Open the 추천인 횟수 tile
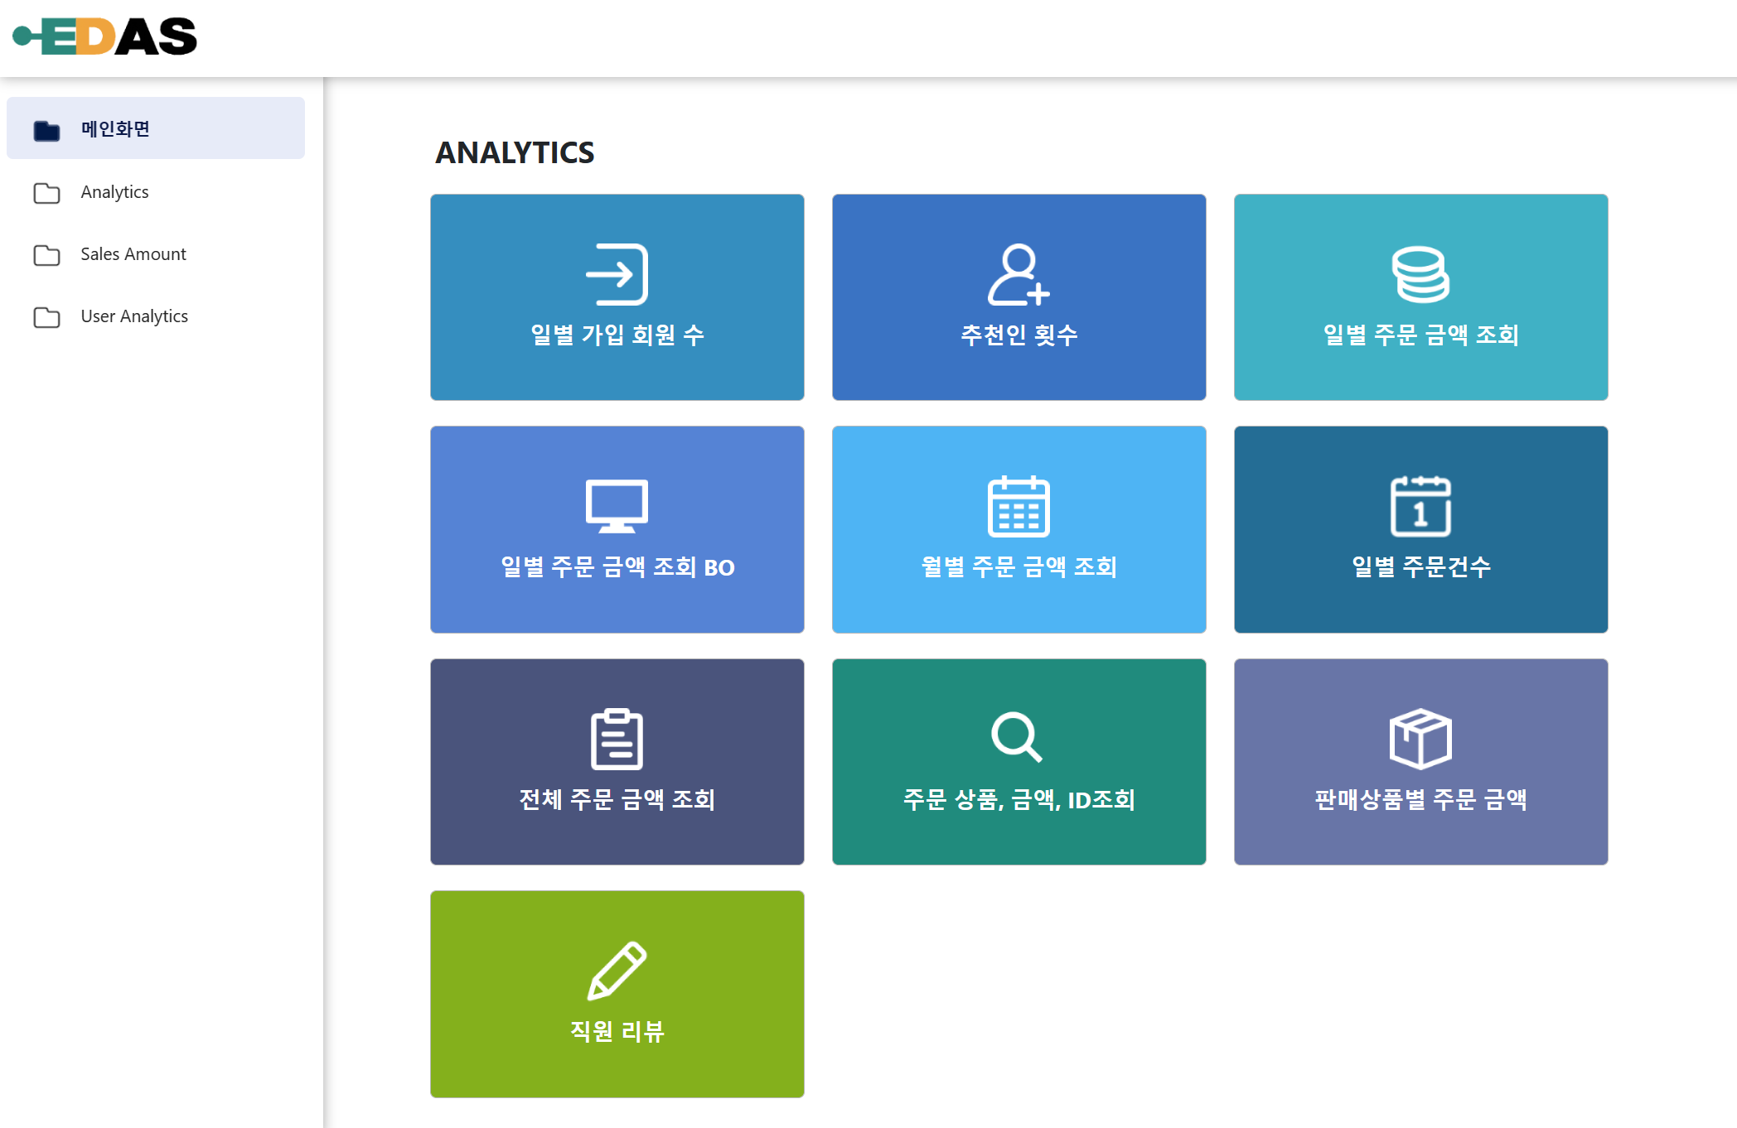This screenshot has height=1128, width=1737. (1018, 298)
